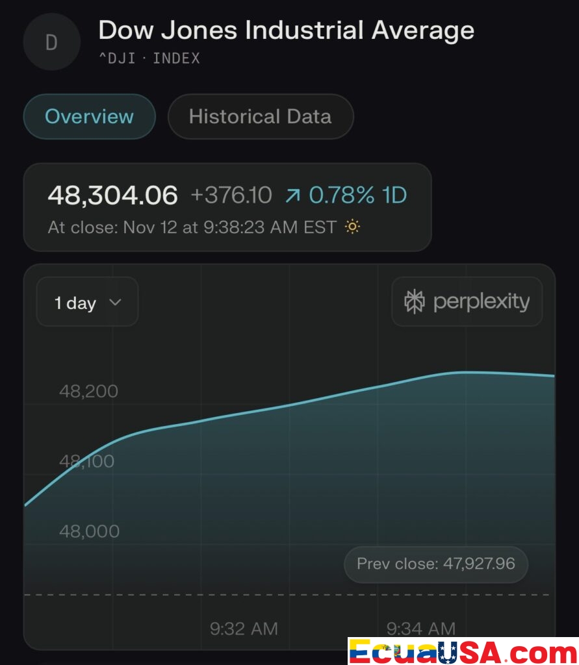
Task: Click the sun icon beside EST
Action: point(352,227)
